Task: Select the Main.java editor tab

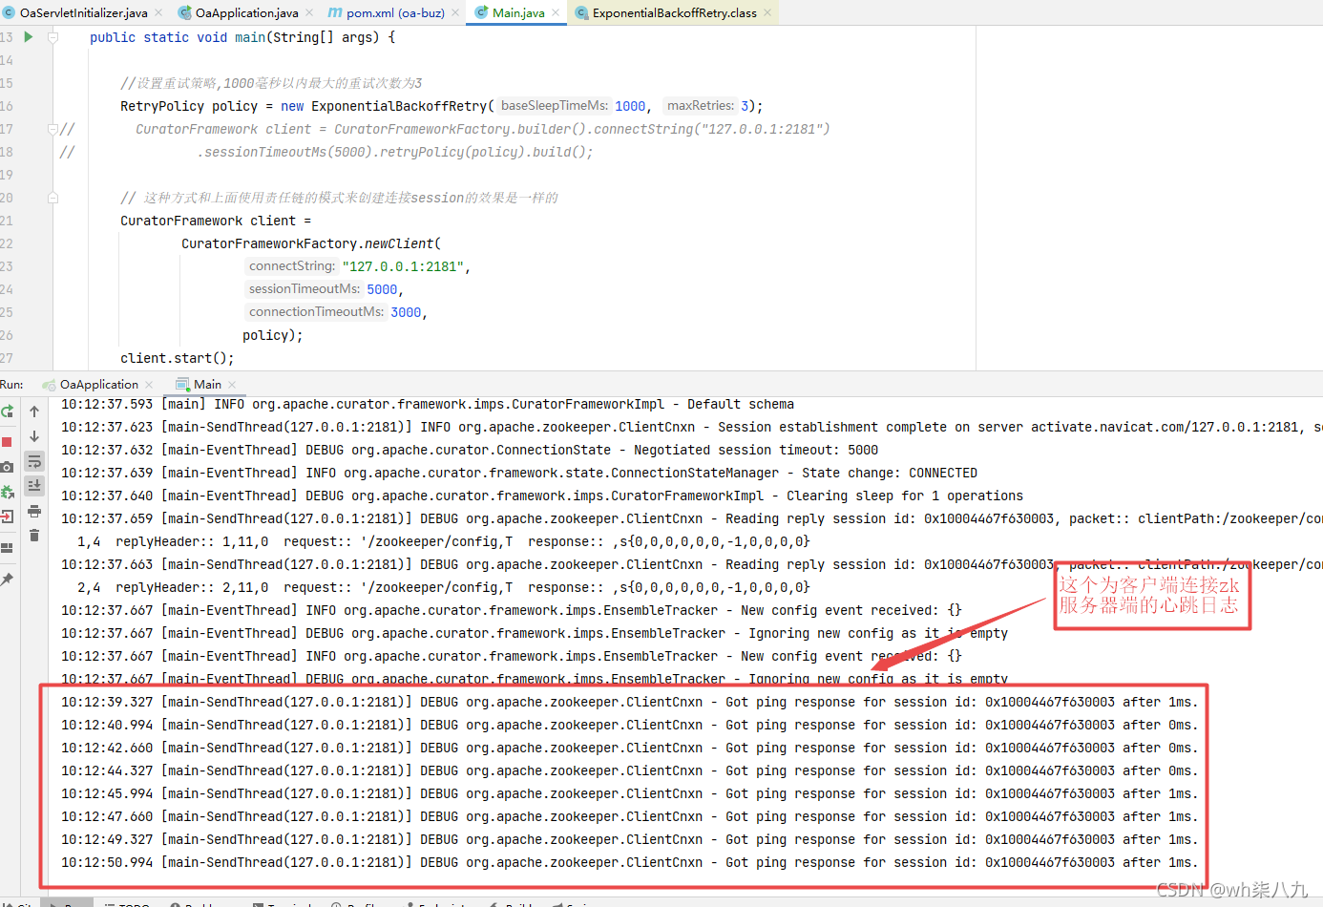Action: (x=518, y=12)
